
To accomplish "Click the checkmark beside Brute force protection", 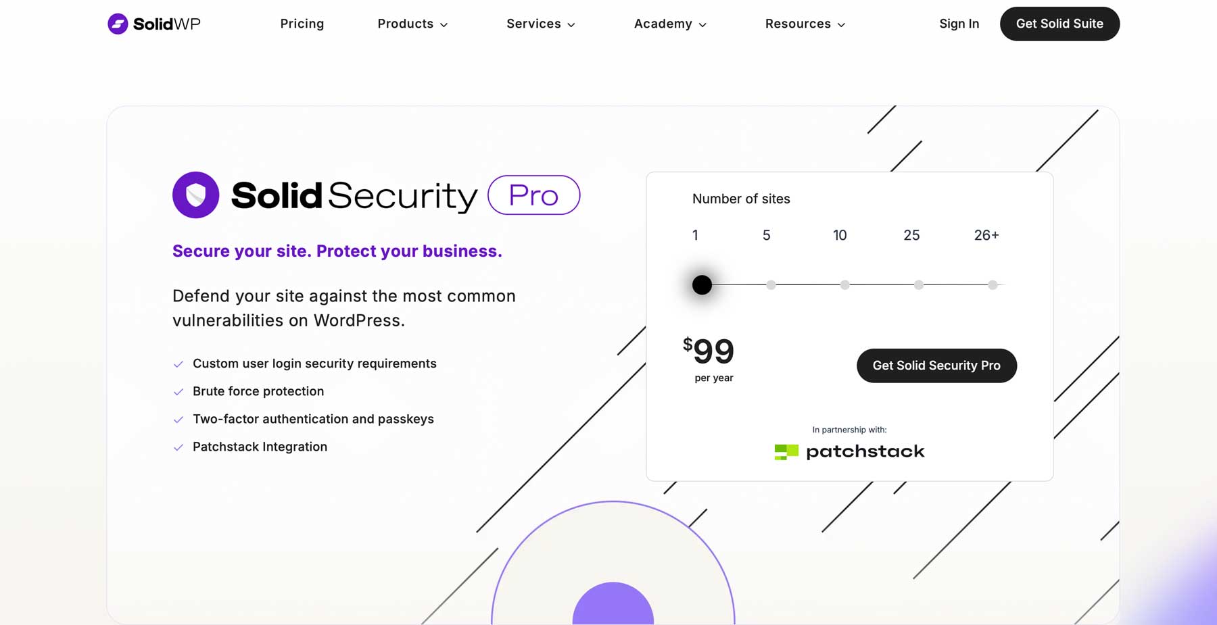I will pyautogui.click(x=178, y=391).
